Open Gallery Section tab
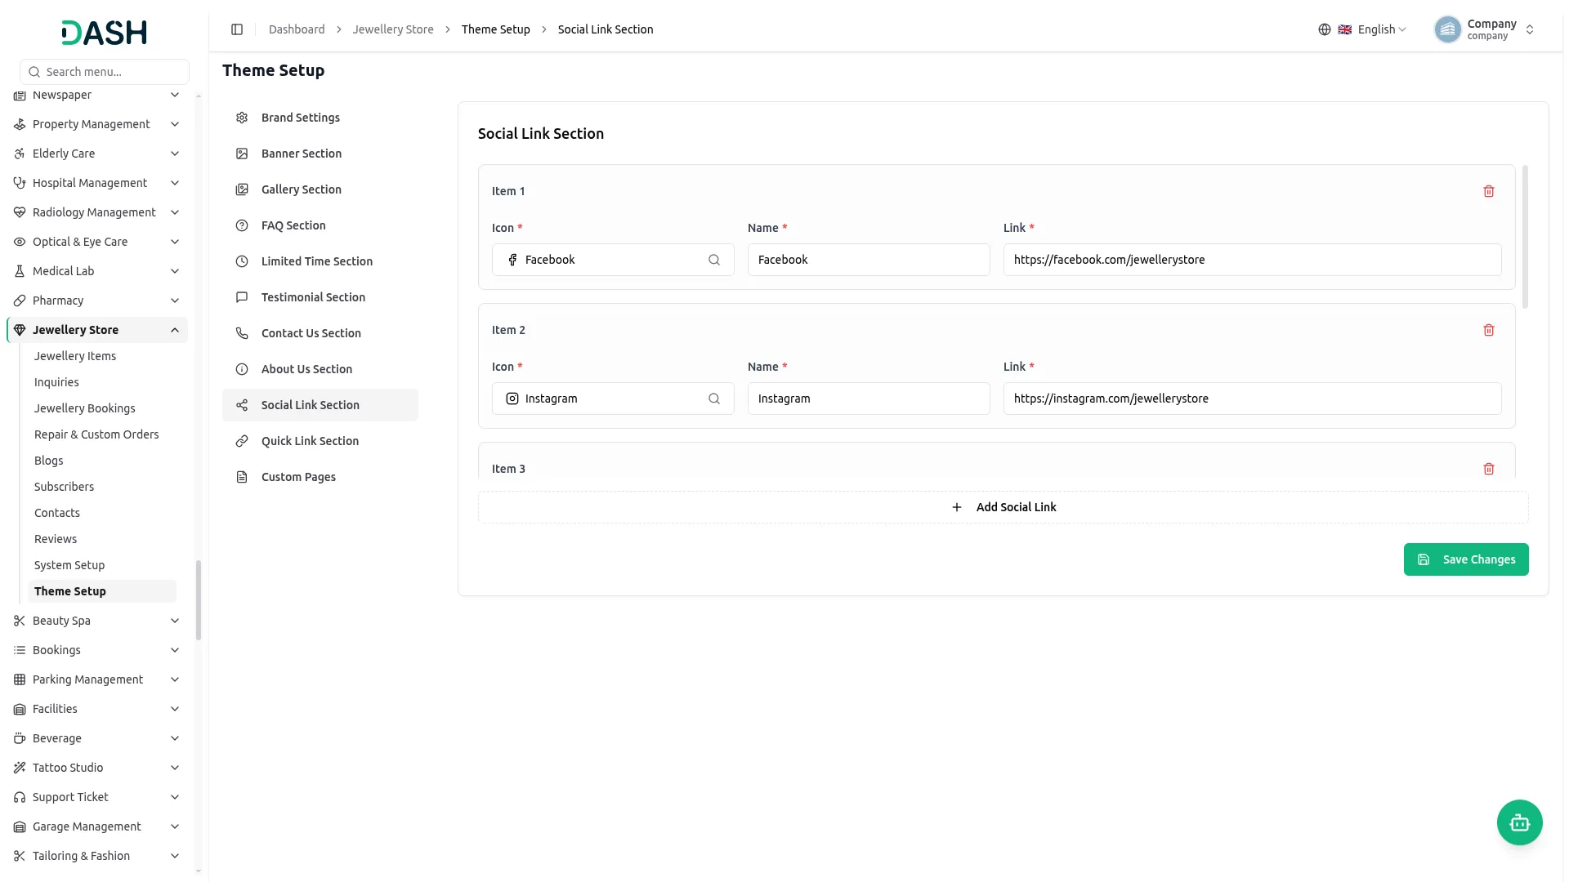Viewport: 1569px width, 882px height. coord(320,189)
